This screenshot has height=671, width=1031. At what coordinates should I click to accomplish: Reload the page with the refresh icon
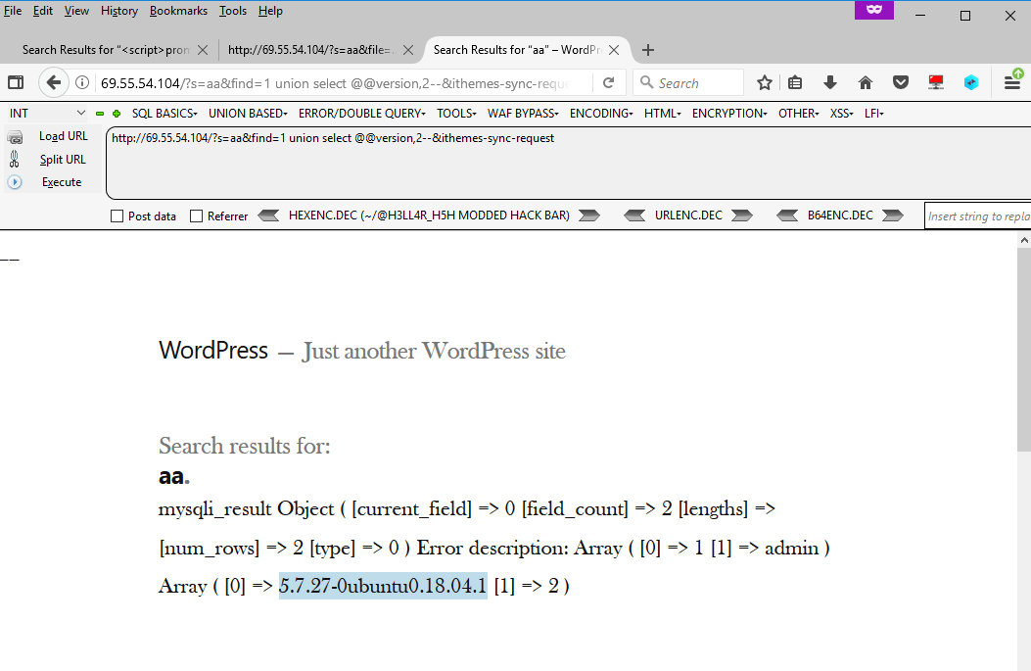(x=609, y=82)
